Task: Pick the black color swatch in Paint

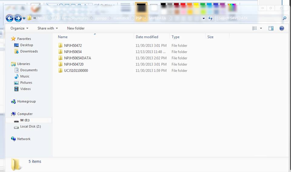Action: point(163,5)
